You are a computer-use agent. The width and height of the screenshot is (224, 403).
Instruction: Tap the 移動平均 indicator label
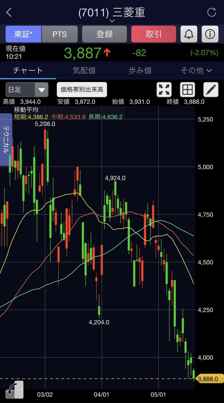[26, 110]
